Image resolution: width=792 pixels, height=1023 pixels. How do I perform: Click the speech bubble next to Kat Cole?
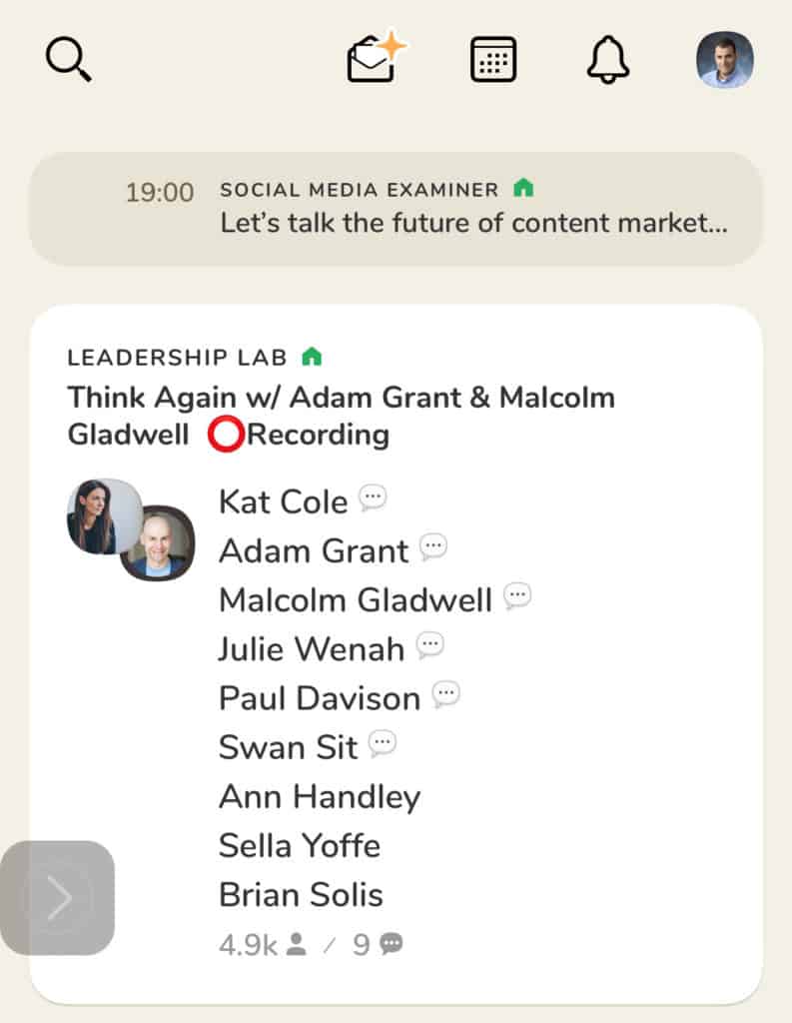click(x=373, y=498)
